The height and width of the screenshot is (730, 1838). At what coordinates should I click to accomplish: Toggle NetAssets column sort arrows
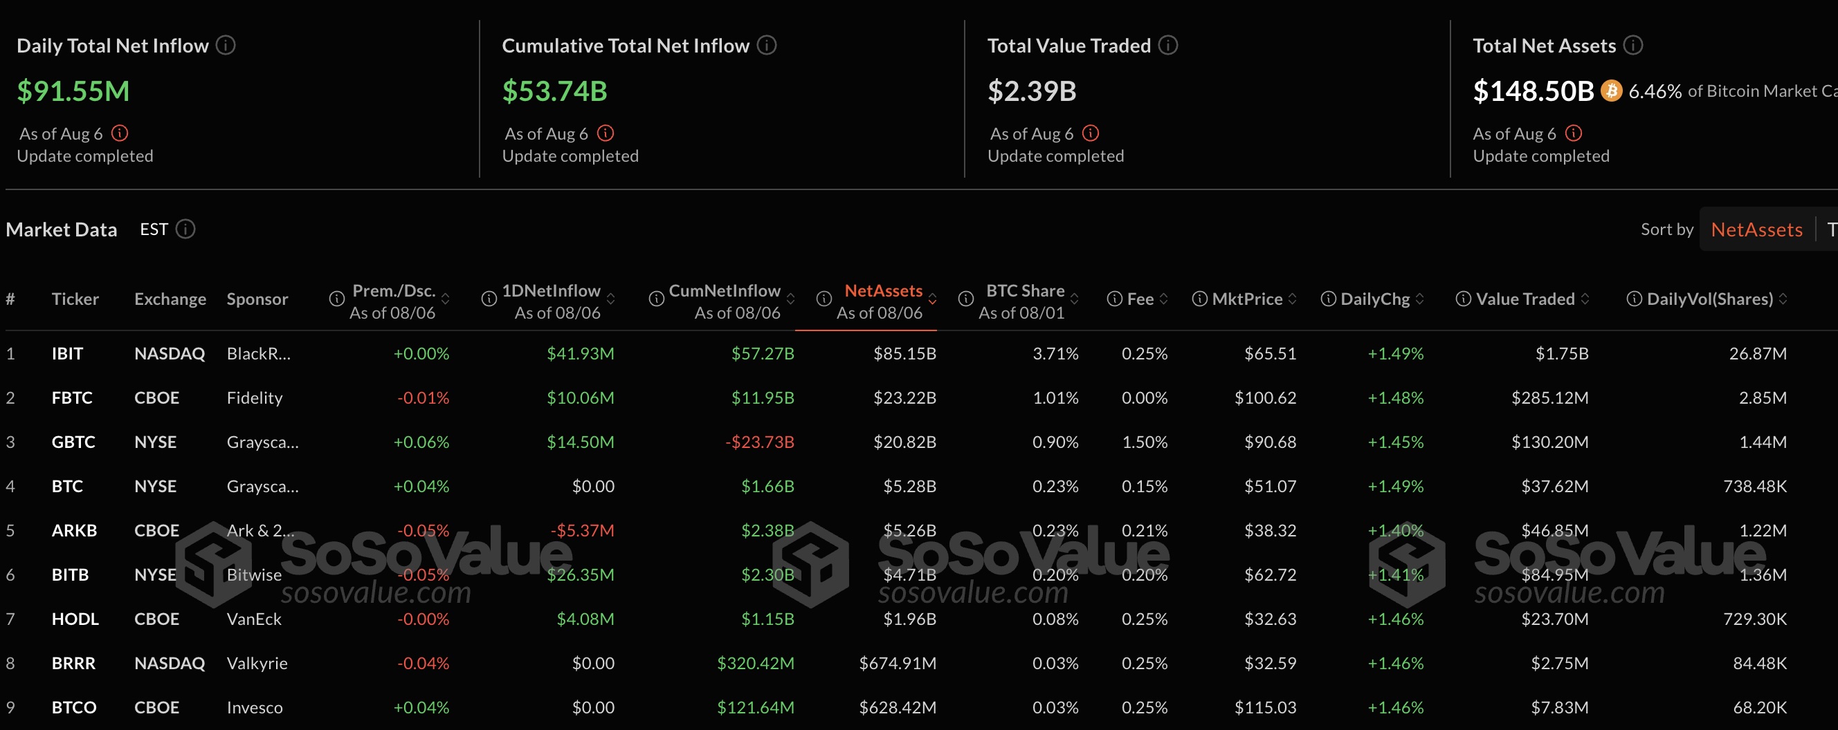[933, 299]
